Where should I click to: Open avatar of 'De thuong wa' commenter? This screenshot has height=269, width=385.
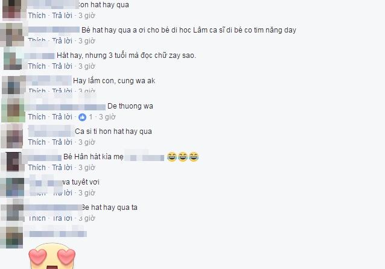pos(13,110)
